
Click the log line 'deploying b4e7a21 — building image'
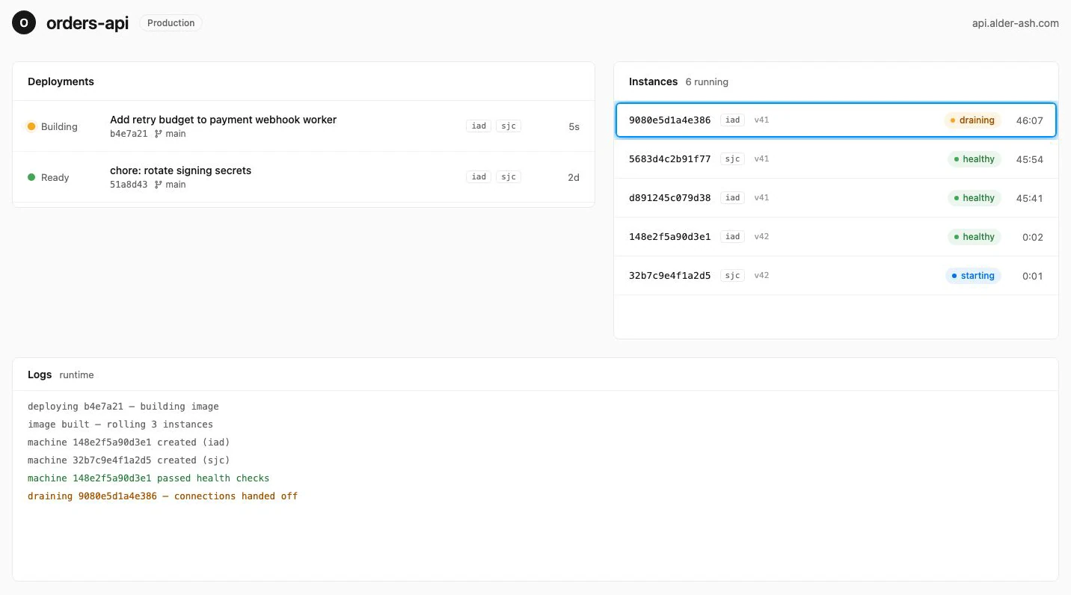click(123, 407)
